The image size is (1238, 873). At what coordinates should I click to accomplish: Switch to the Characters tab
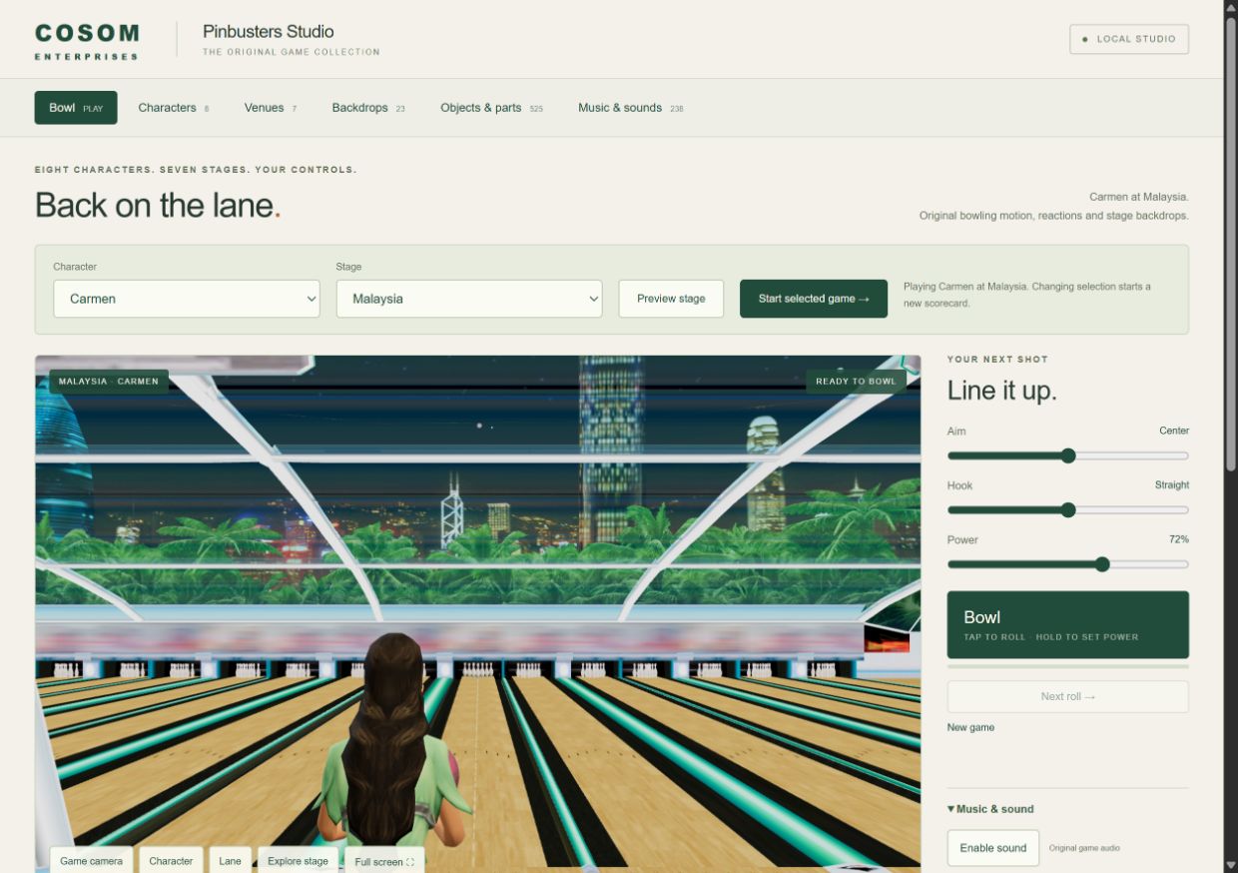point(173,108)
